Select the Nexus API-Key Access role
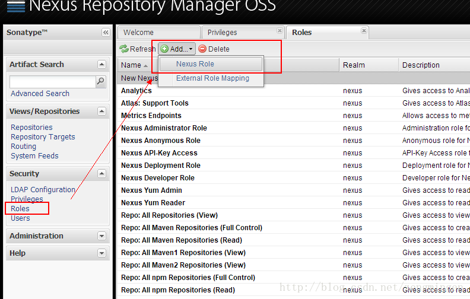The height and width of the screenshot is (299, 470). pos(293,153)
